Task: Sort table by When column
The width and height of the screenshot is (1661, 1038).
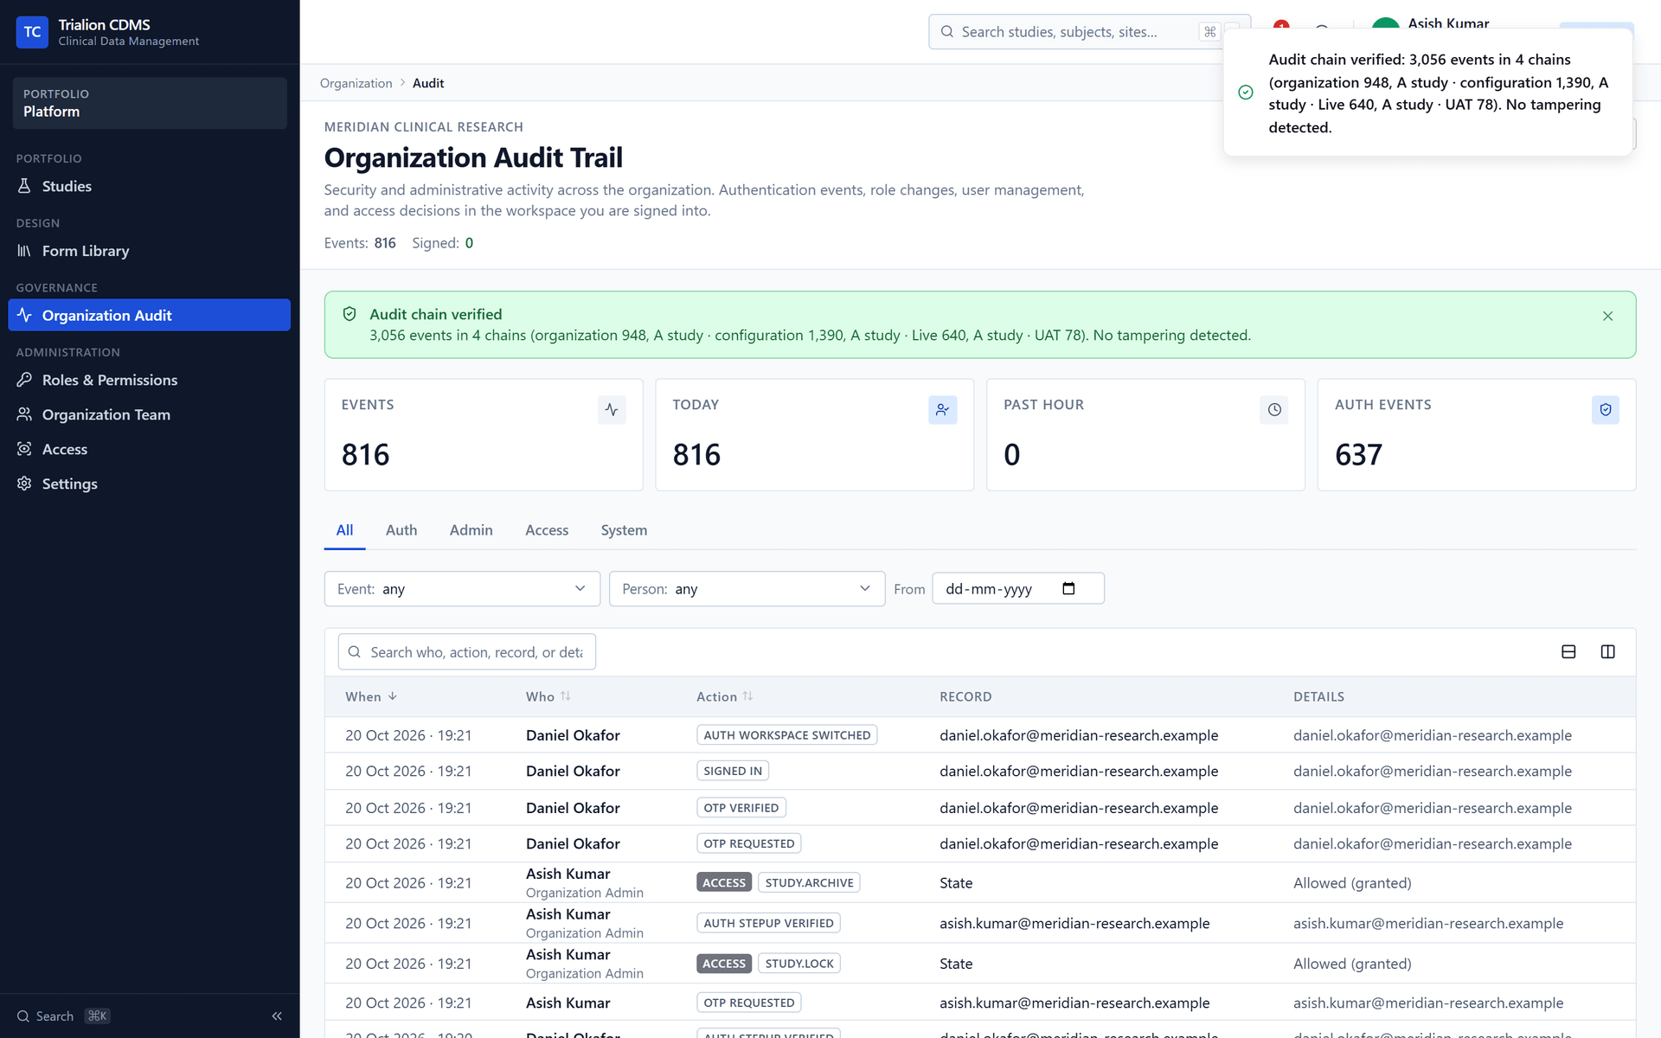Action: 371,697
